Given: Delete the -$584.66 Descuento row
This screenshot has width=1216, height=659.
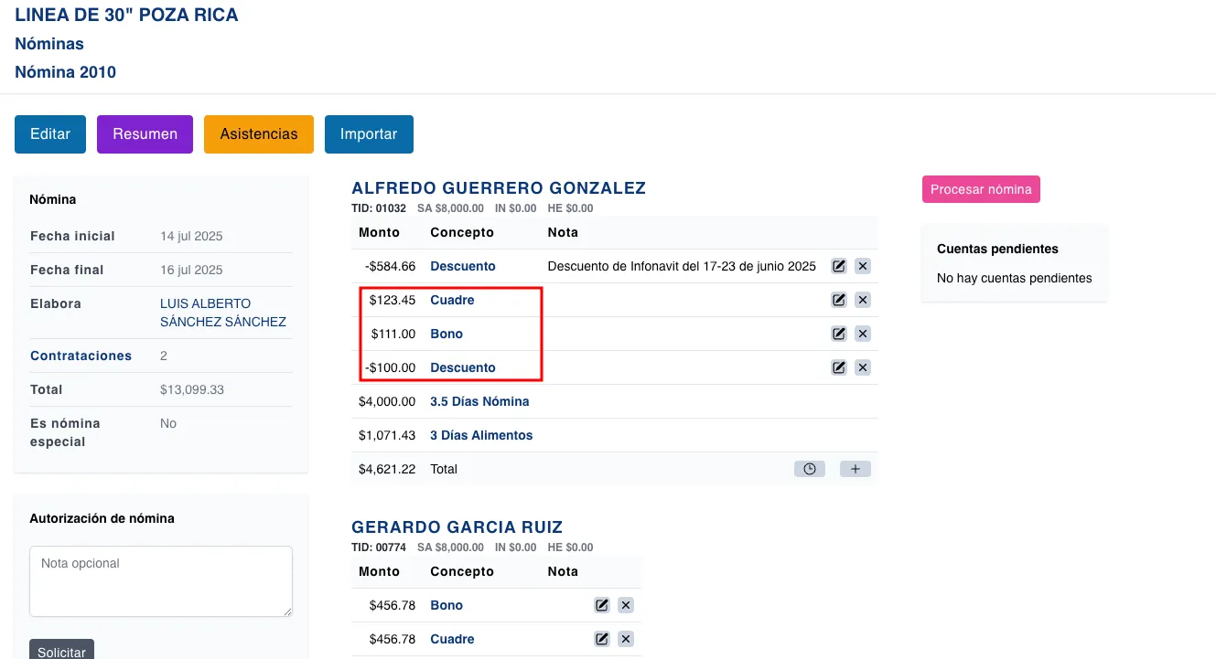Looking at the screenshot, I should (x=863, y=267).
